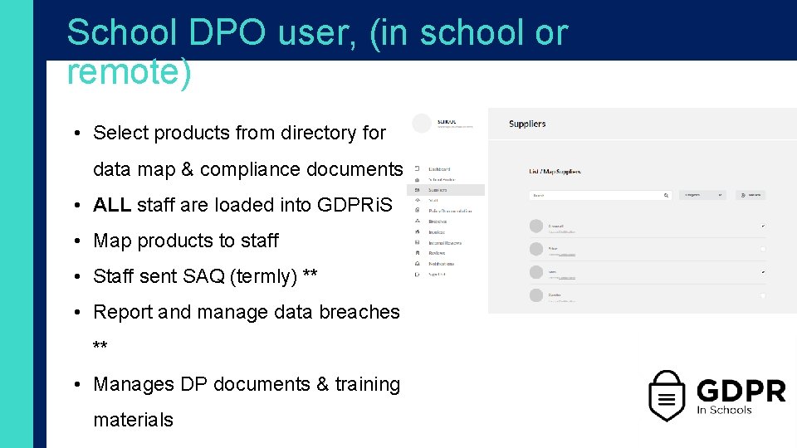Open Suppliers in the sidebar menu

click(x=445, y=190)
